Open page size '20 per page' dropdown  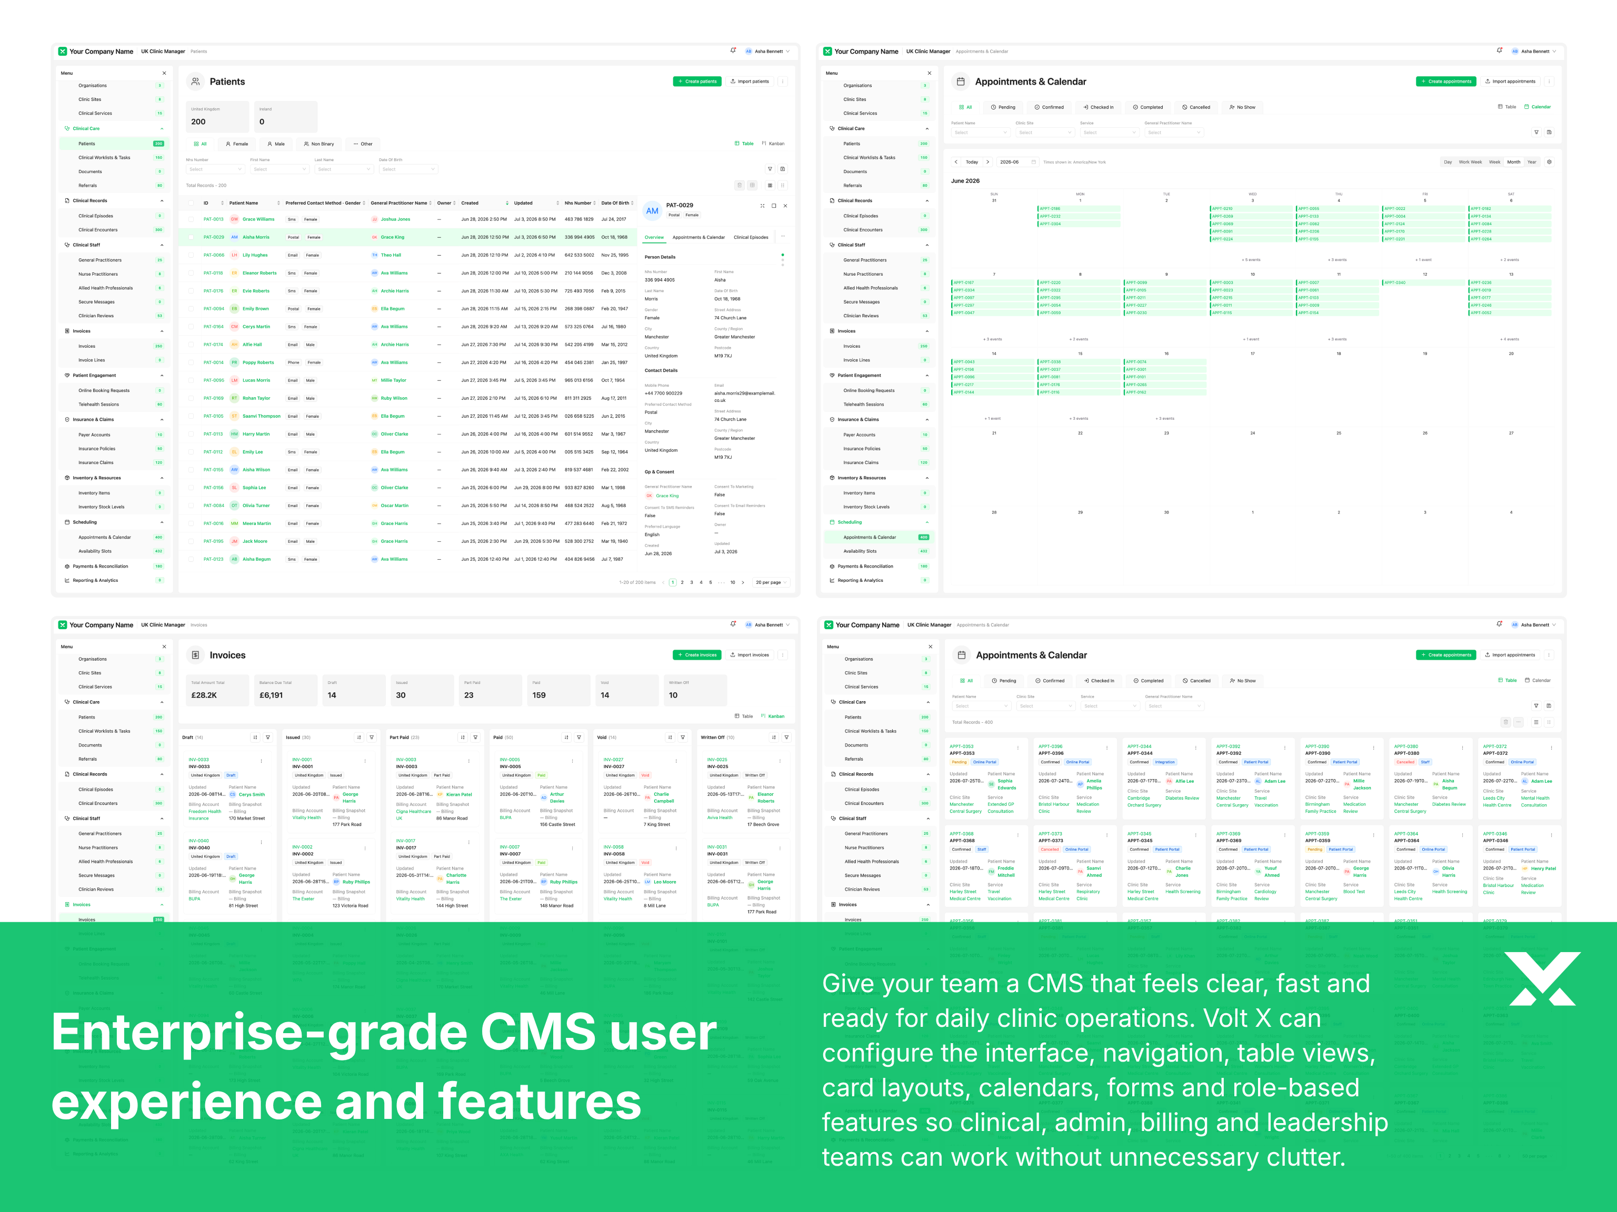point(771,583)
